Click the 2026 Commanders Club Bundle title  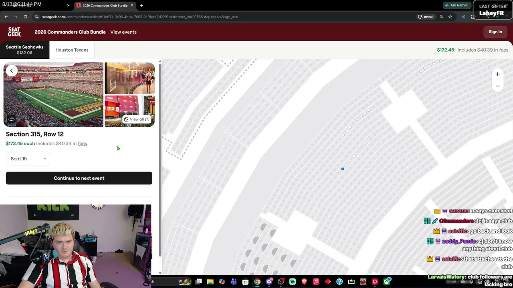70,32
